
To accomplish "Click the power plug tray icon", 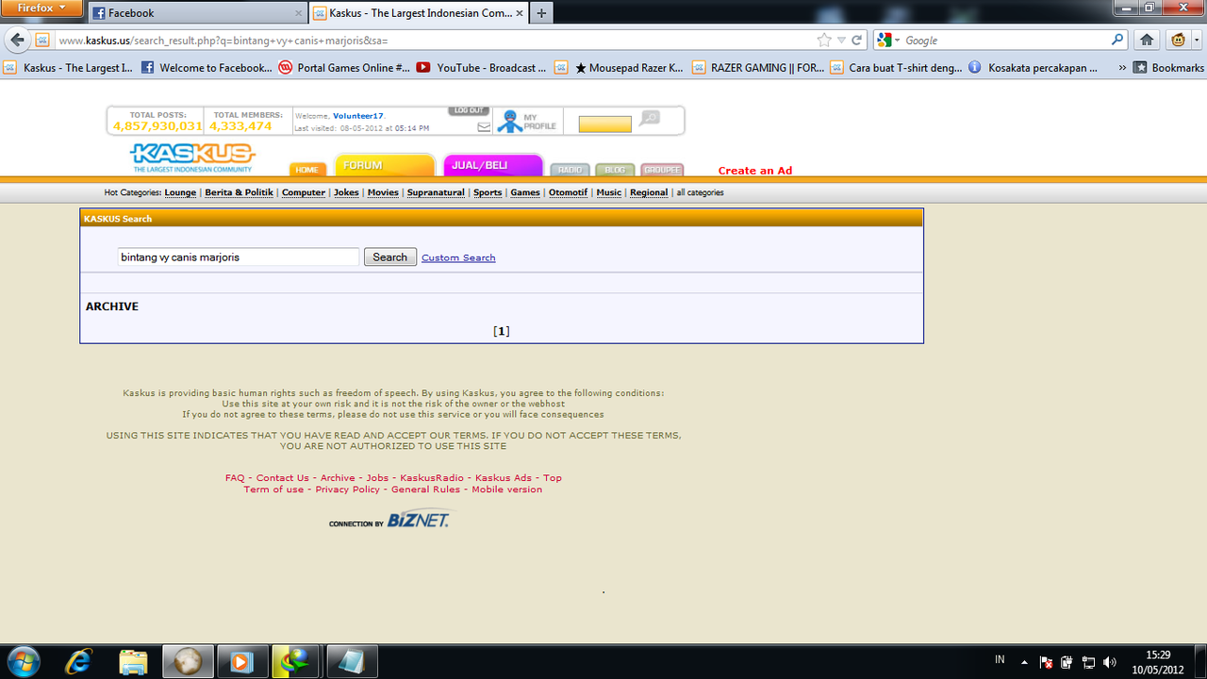I will tap(1066, 662).
